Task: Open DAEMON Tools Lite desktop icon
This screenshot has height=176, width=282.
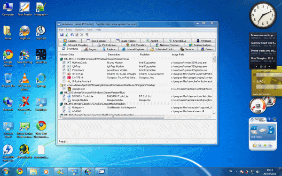Action: coord(8,153)
